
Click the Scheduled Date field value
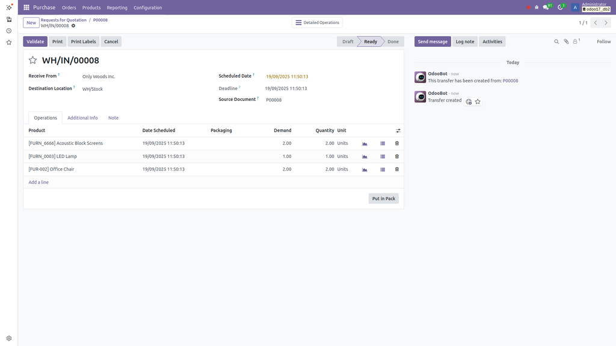pyautogui.click(x=287, y=77)
